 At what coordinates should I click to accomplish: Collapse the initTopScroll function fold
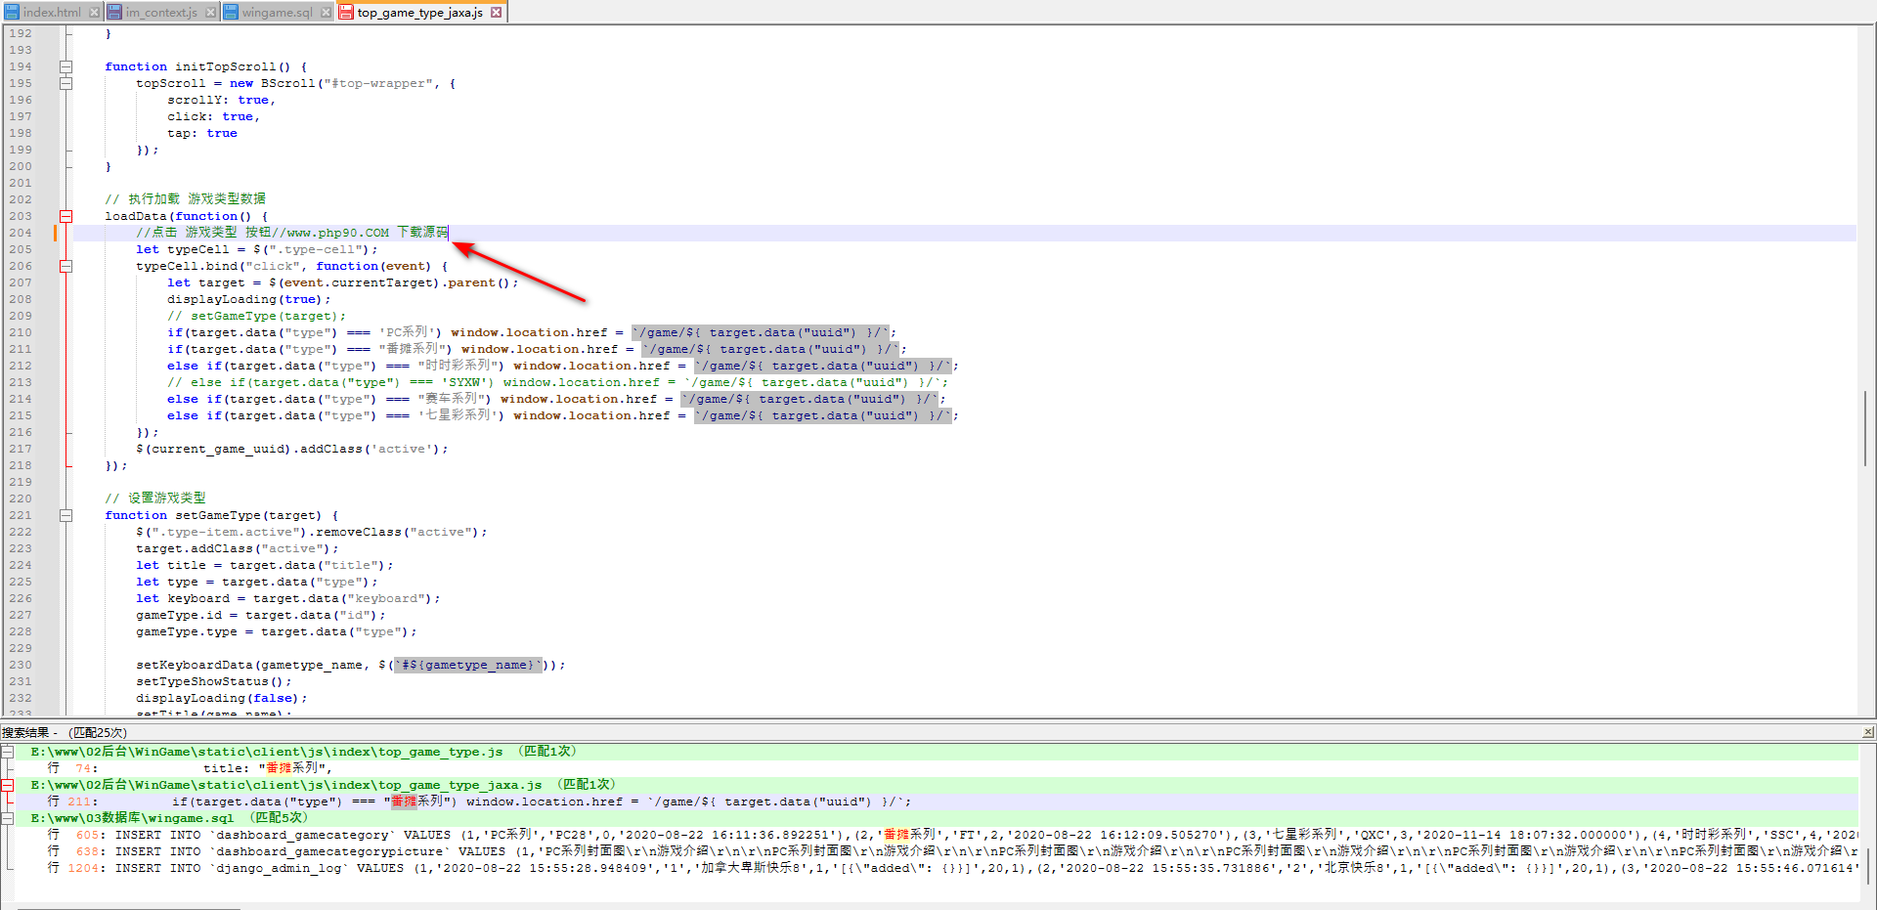[x=65, y=67]
